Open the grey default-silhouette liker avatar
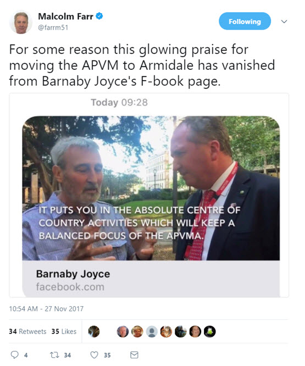The width and height of the screenshot is (305, 366). click(x=152, y=331)
